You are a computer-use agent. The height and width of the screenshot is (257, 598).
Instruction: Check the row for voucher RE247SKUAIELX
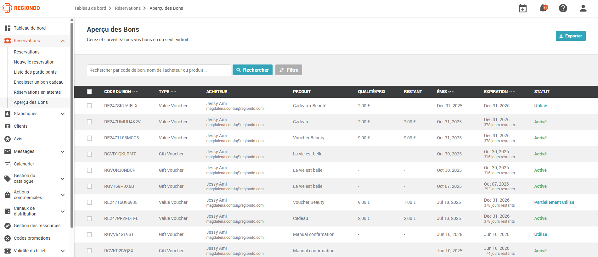[89, 106]
